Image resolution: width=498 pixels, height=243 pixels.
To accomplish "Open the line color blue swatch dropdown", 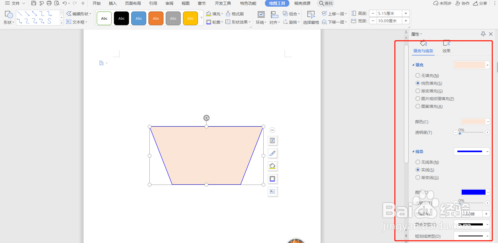I will pyautogui.click(x=475, y=192).
